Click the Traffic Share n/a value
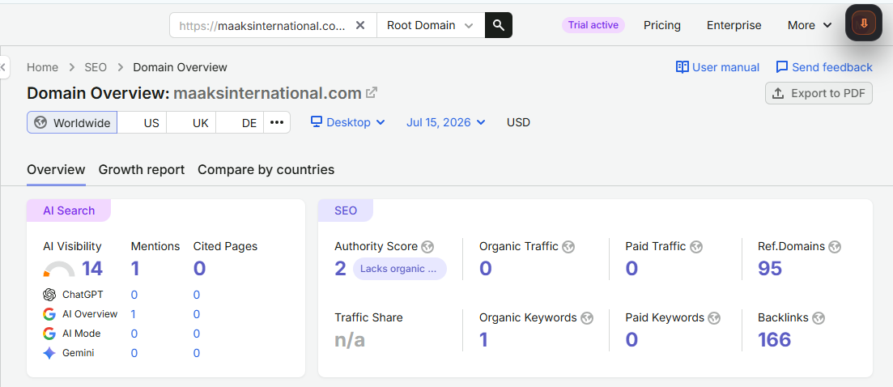 pyautogui.click(x=350, y=340)
